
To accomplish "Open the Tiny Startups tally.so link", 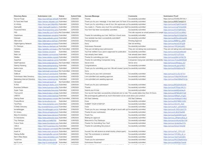I will tap(47, 120).
